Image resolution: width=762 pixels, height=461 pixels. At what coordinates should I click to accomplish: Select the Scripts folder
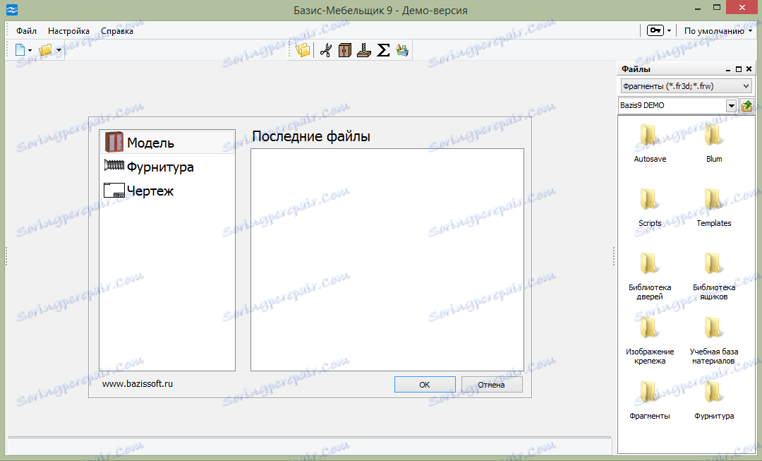(x=650, y=207)
